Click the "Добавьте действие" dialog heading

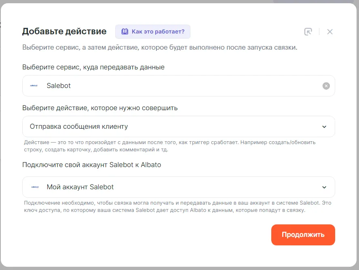[64, 31]
